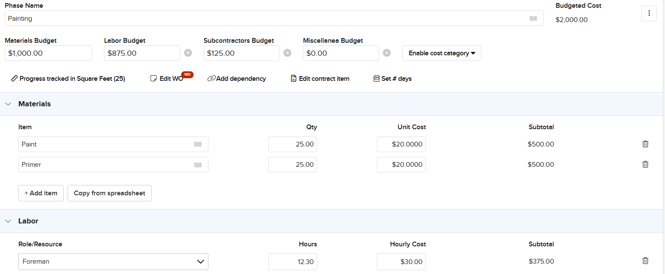Delete the Primer material row
Image resolution: width=665 pixels, height=274 pixels.
point(645,164)
